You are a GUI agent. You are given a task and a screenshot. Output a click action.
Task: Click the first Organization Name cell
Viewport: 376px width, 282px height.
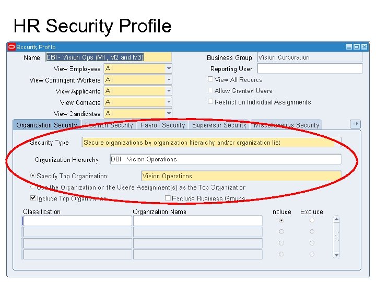click(197, 221)
